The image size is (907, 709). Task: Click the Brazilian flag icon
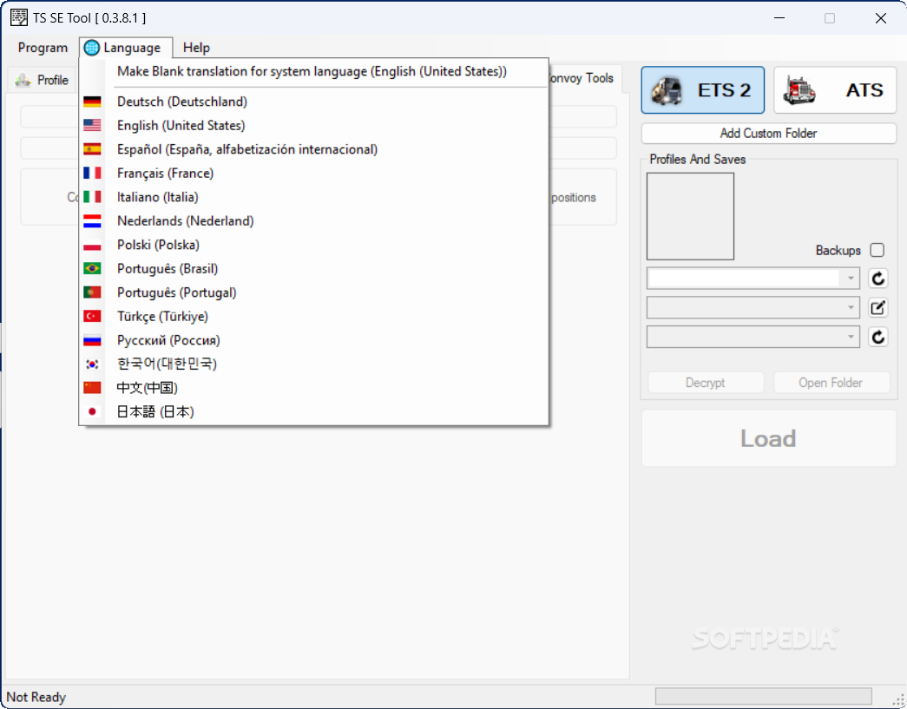(92, 268)
